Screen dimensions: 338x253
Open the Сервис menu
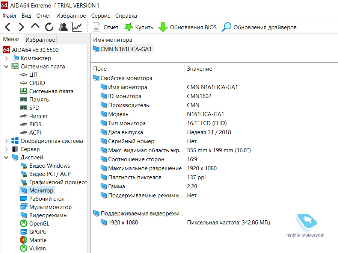100,16
